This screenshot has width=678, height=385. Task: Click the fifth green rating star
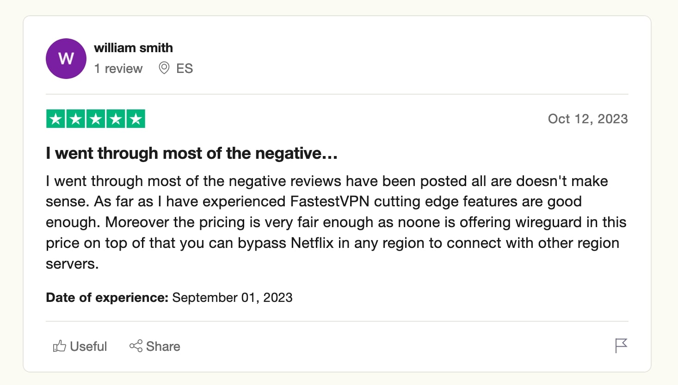pos(136,119)
